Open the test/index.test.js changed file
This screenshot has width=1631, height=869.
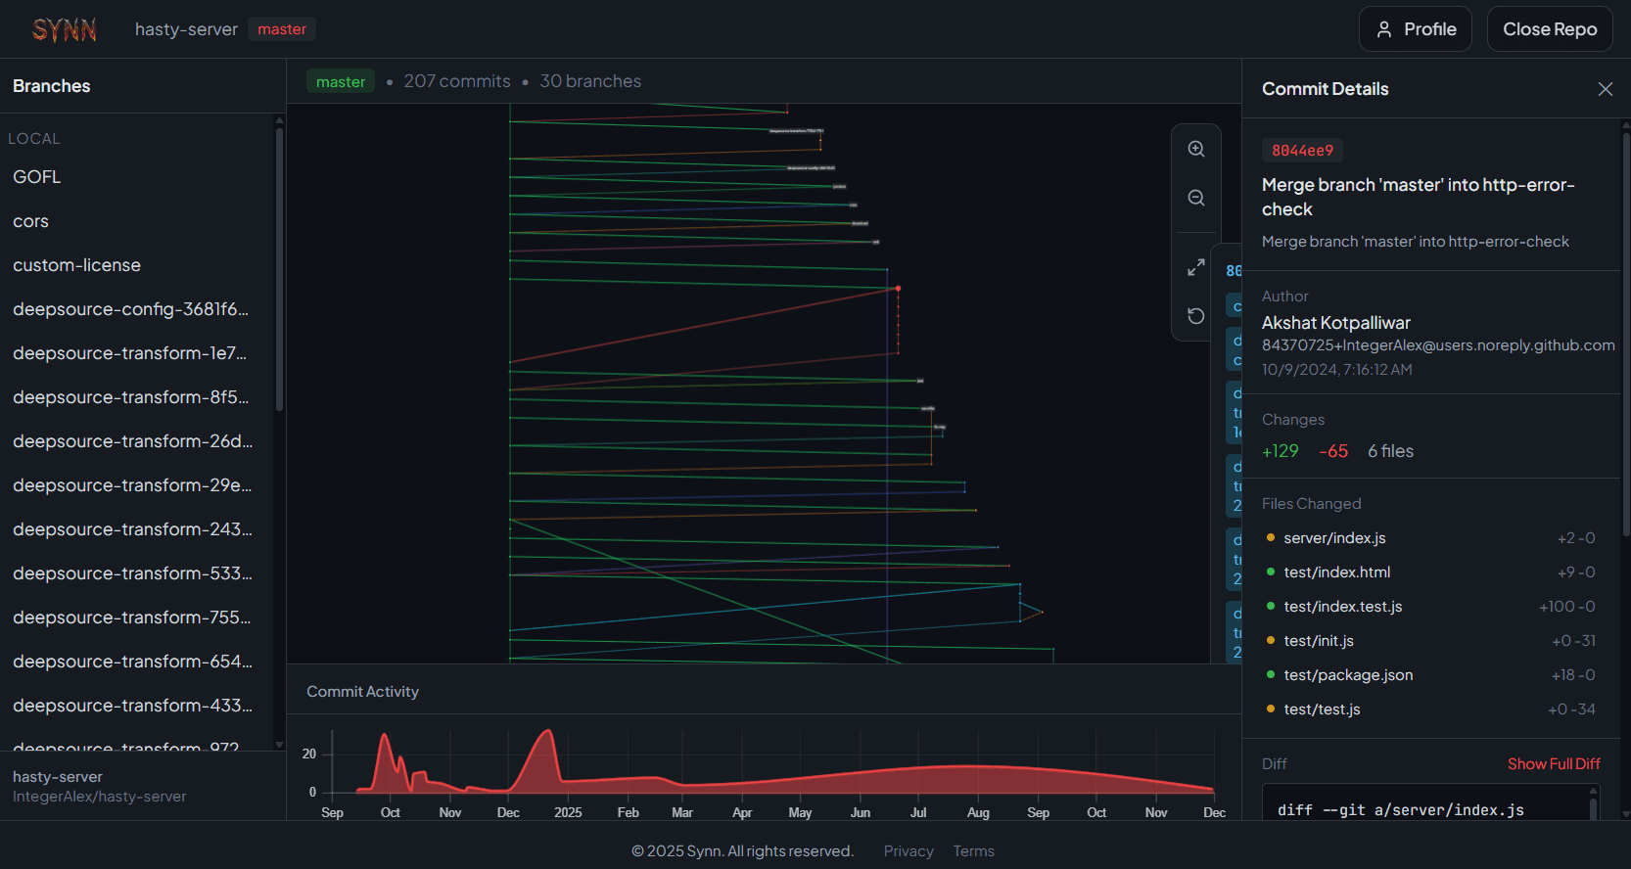[1342, 607]
